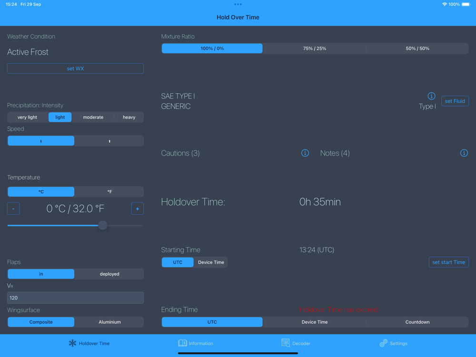
Task: Set Flaps to deployed
Action: tap(109, 274)
